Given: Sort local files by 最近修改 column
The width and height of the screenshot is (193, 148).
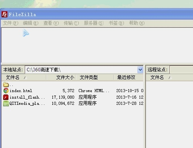Looking at the screenshot, I should click(x=129, y=77).
